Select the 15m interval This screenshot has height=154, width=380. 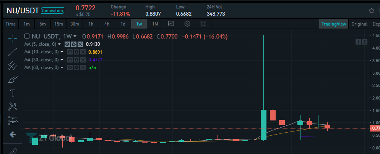(x=58, y=24)
